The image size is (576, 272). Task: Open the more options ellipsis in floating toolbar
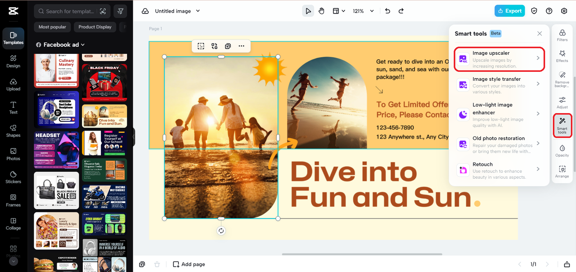[x=242, y=46]
